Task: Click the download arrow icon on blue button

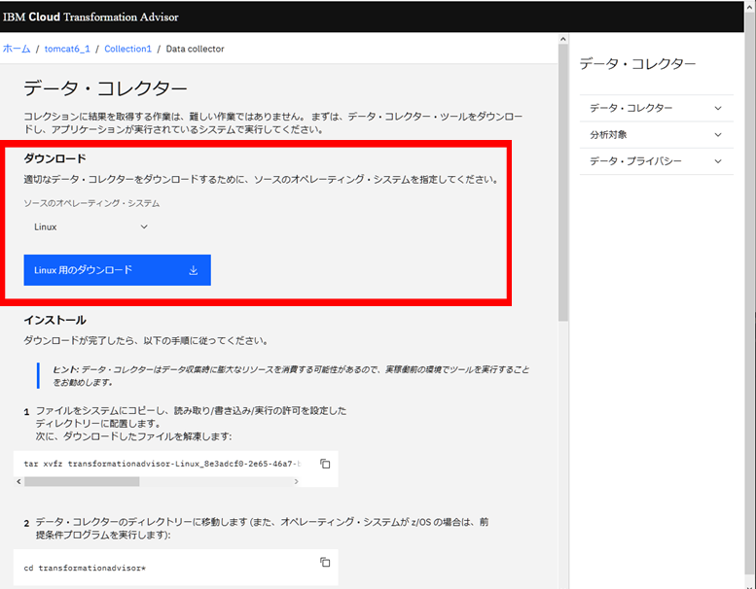Action: pos(194,270)
